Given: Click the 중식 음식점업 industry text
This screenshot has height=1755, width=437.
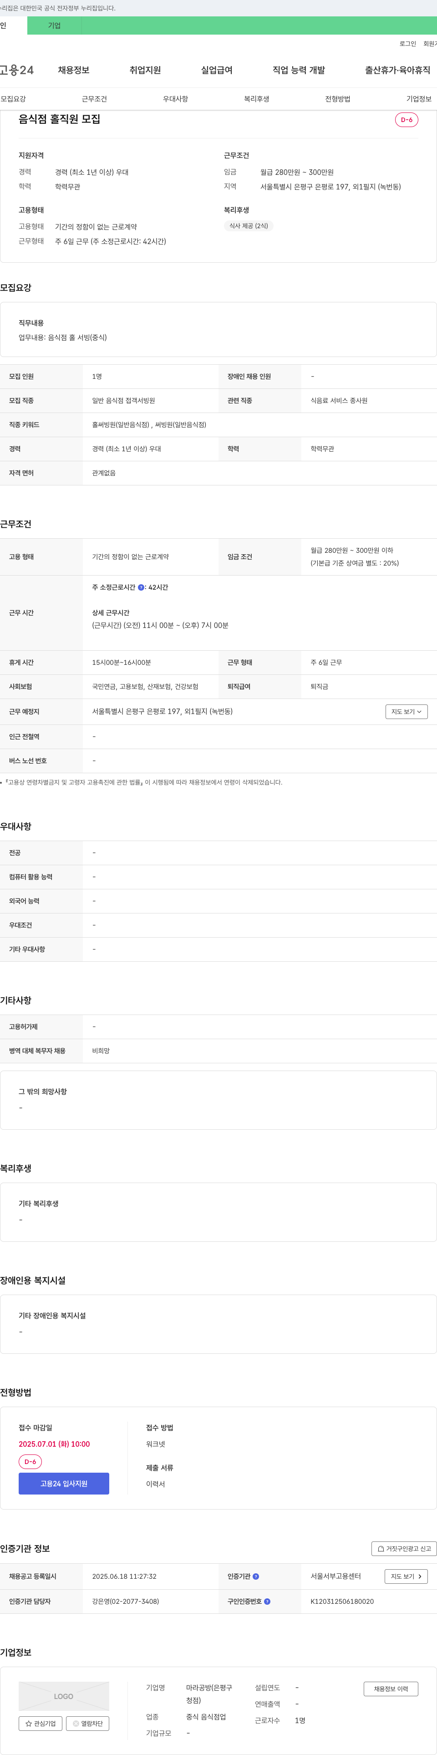Looking at the screenshot, I should 206,1716.
